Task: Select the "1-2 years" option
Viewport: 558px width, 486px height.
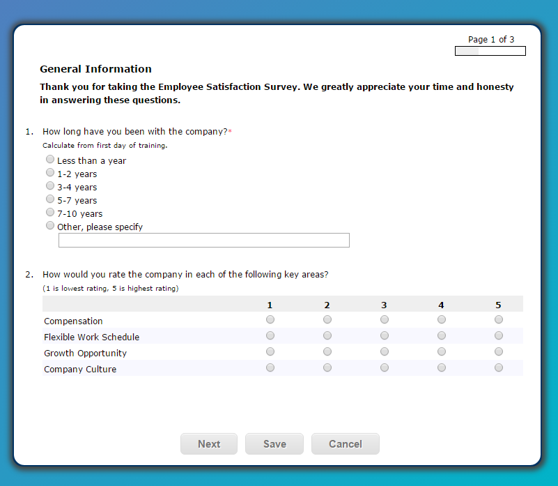Action: tap(49, 172)
